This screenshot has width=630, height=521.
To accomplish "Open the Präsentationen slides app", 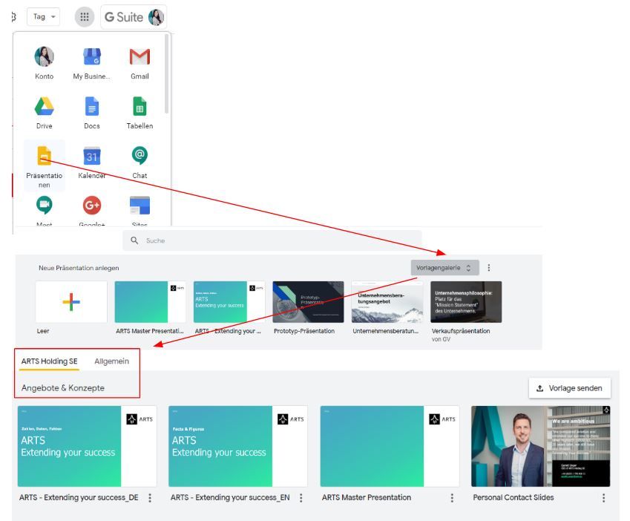I will click(x=45, y=166).
